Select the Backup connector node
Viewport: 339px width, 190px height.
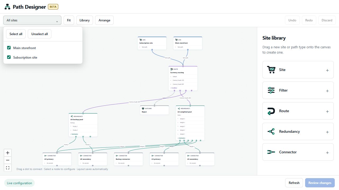coord(128,159)
